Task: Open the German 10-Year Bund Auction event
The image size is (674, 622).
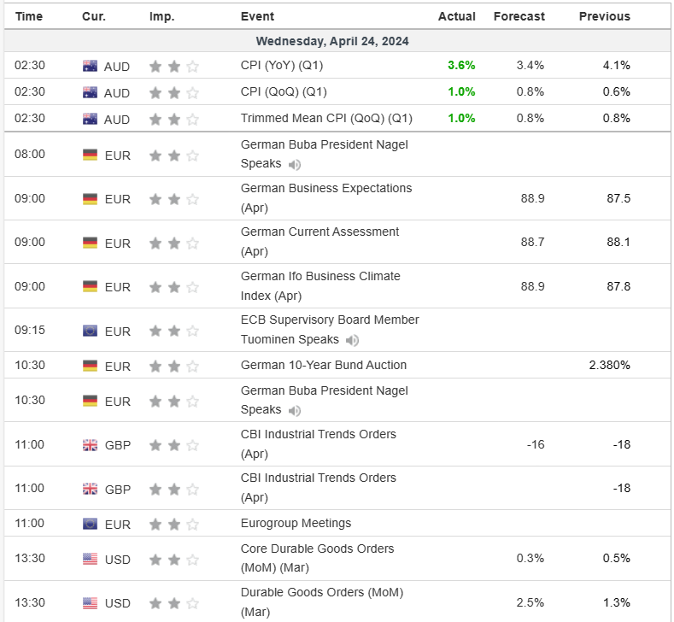Action: pyautogui.click(x=323, y=366)
